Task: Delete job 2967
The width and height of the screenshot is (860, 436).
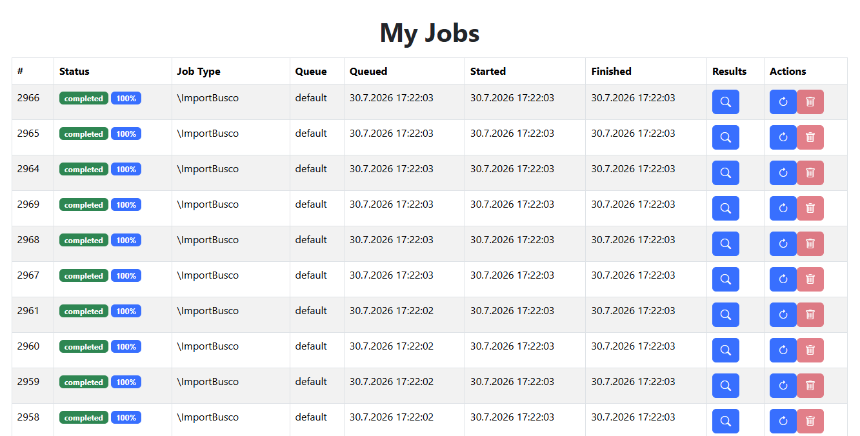Action: 810,279
